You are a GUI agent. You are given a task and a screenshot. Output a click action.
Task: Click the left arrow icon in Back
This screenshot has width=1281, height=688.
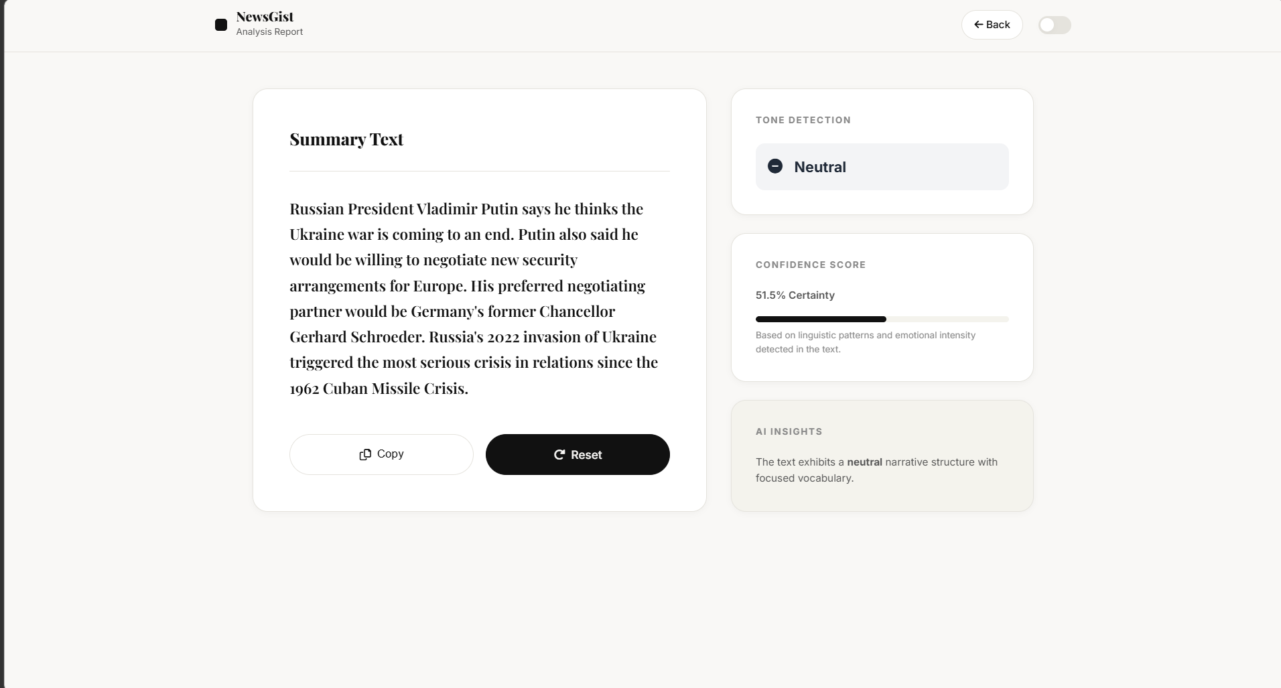(x=979, y=25)
